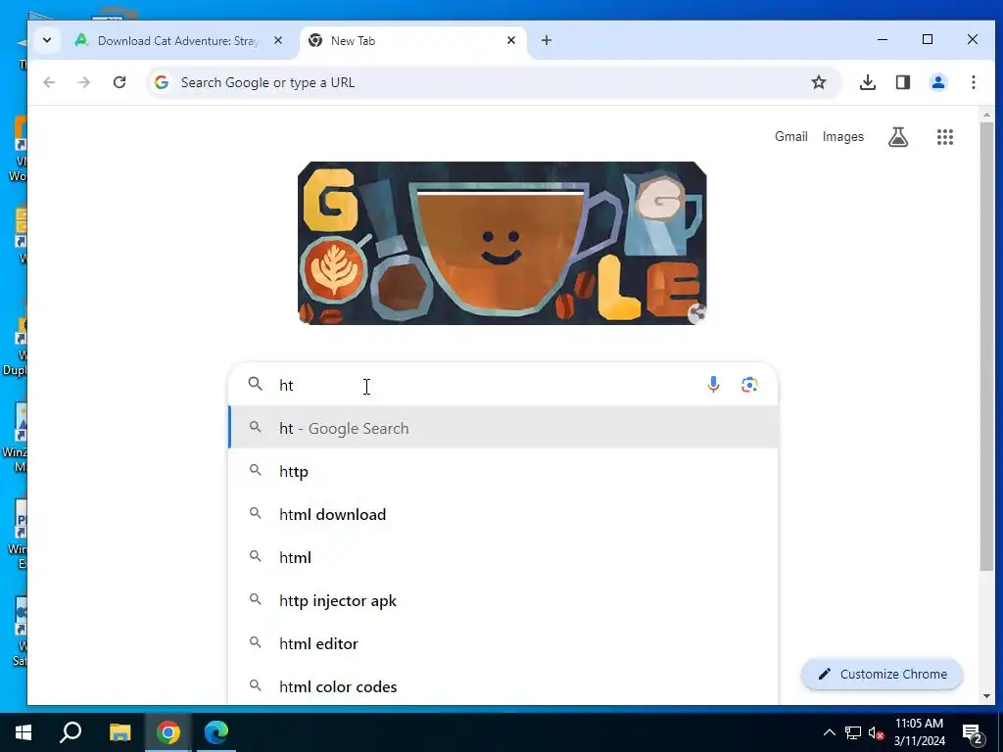Go forward with the forward arrow

[x=84, y=82]
